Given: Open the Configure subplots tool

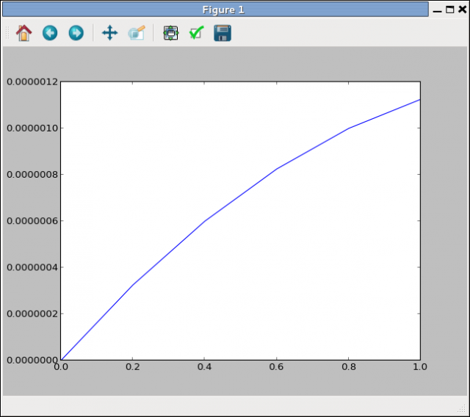Looking at the screenshot, I should pyautogui.click(x=170, y=33).
